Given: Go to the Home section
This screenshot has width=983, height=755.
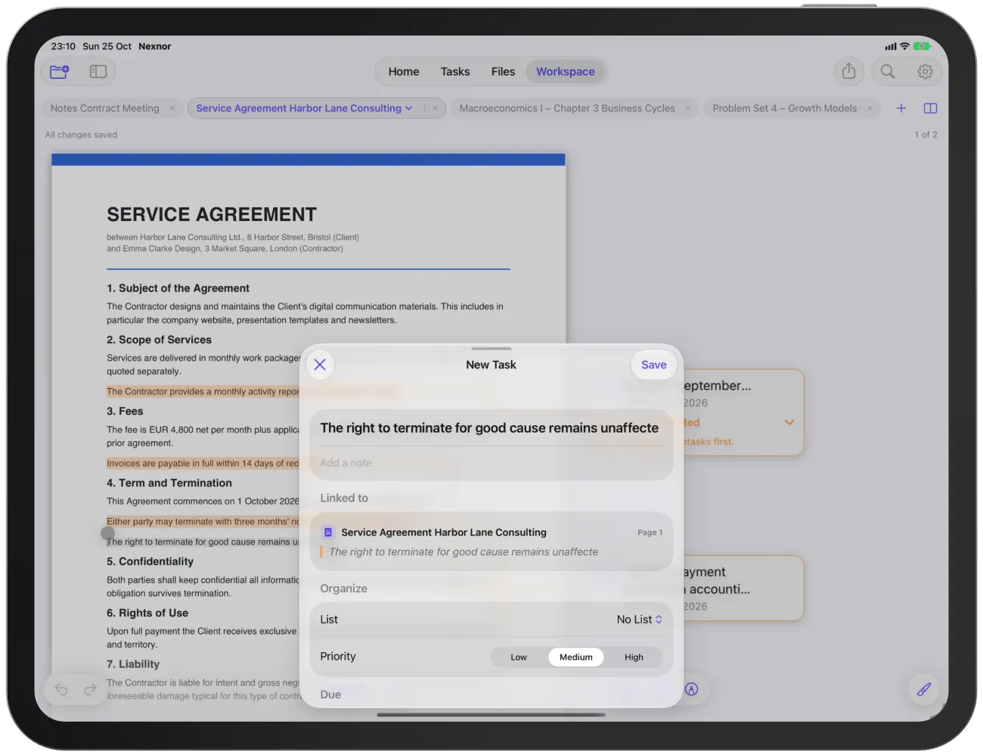Looking at the screenshot, I should tap(404, 72).
